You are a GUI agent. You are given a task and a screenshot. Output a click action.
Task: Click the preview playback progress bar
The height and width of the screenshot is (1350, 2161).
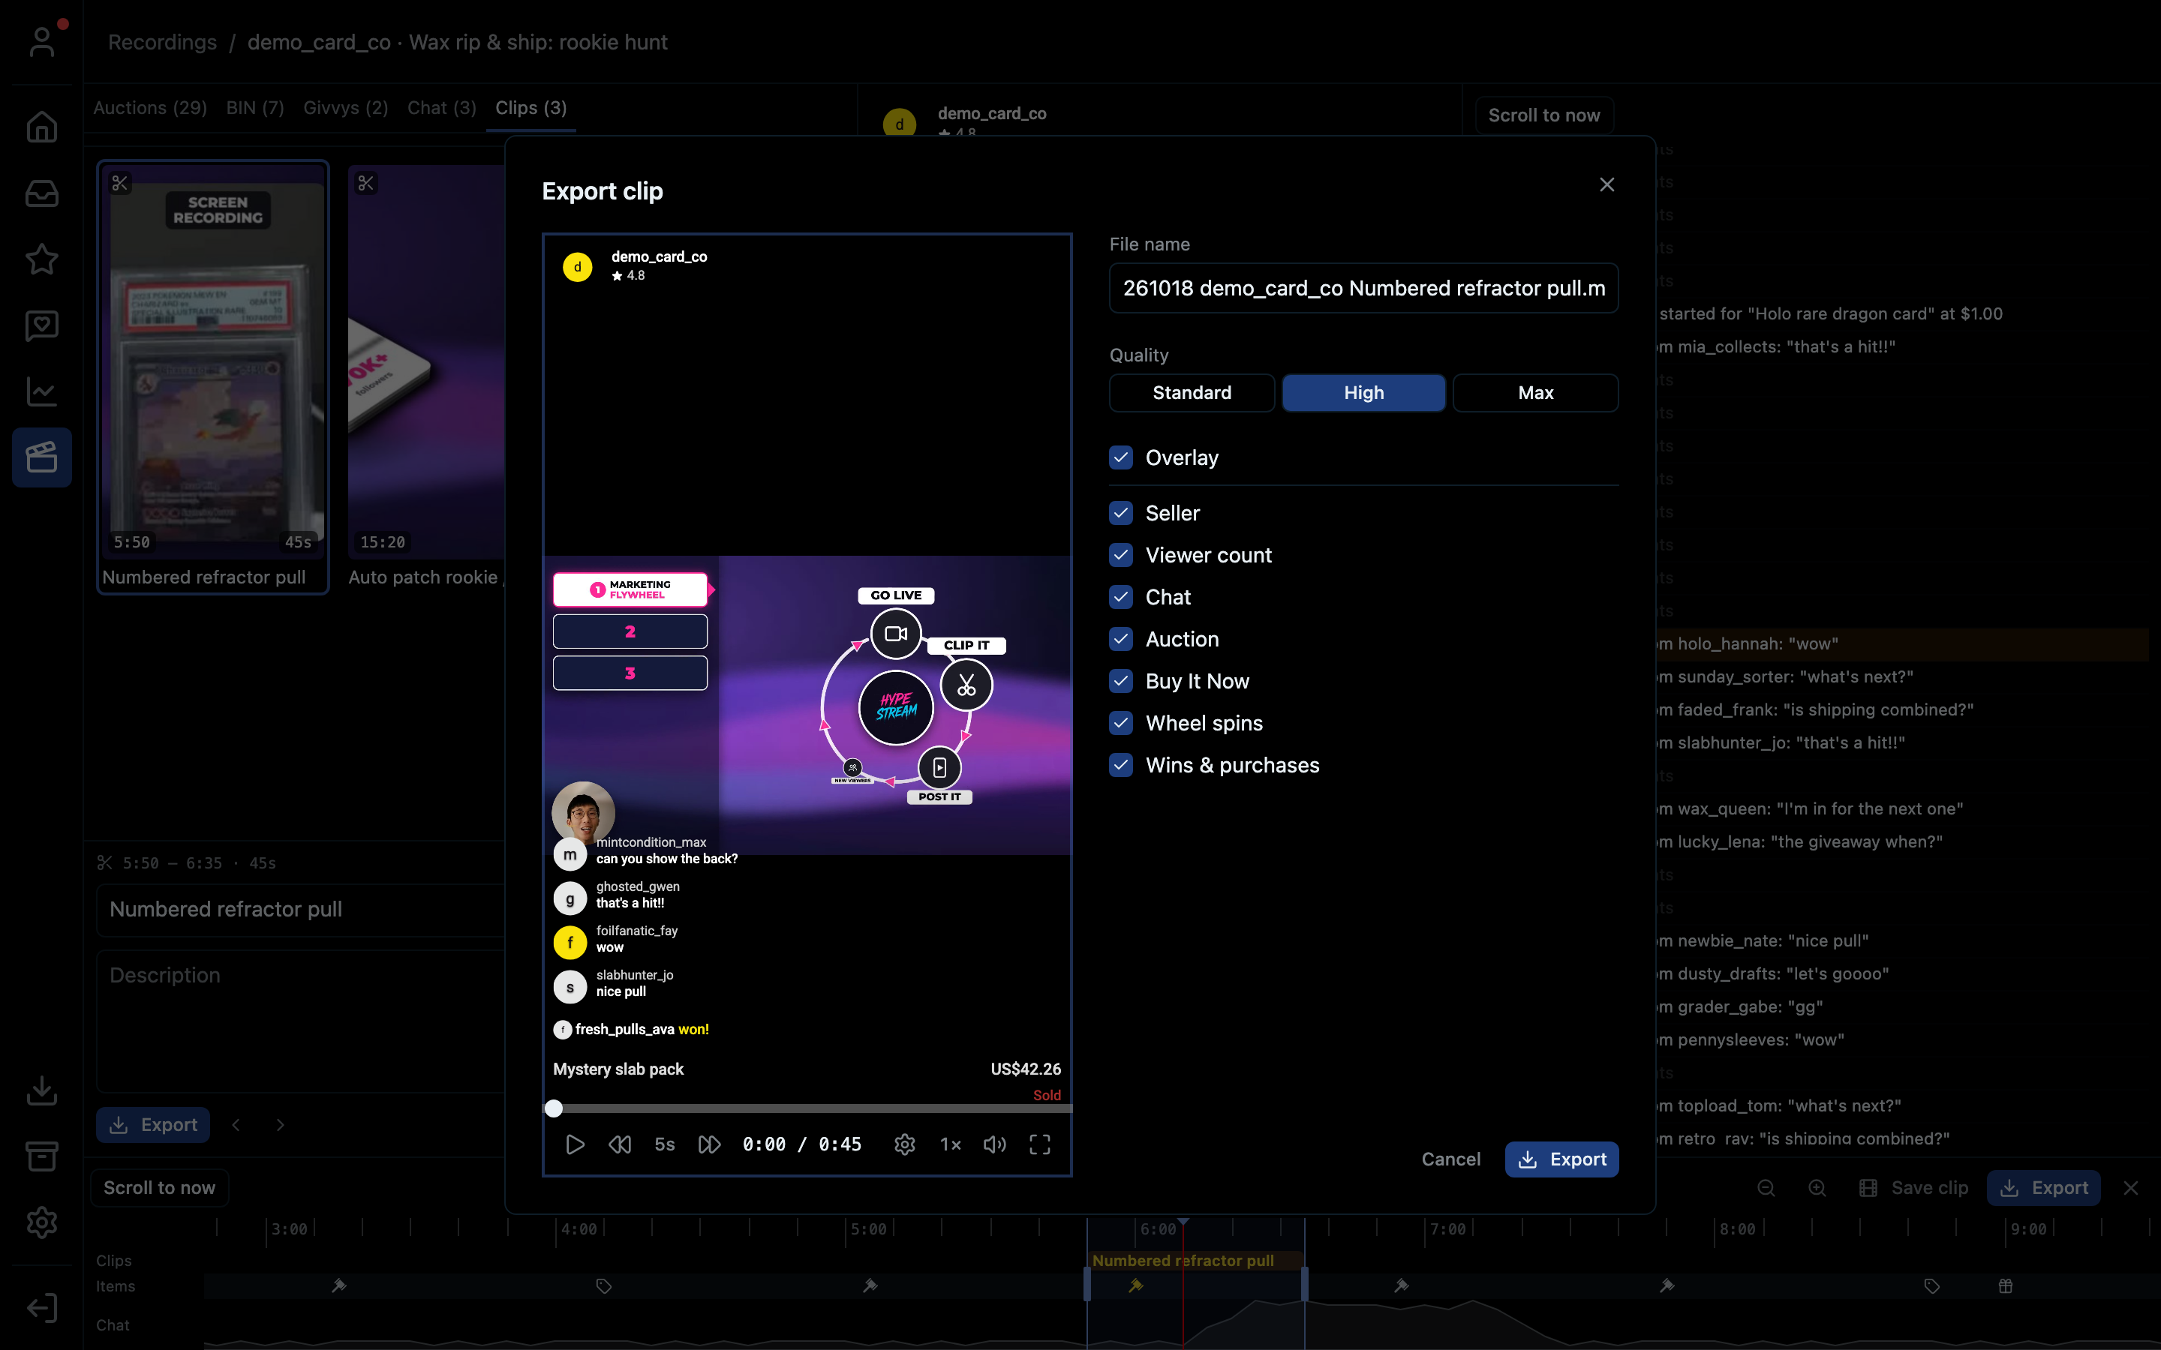click(807, 1108)
